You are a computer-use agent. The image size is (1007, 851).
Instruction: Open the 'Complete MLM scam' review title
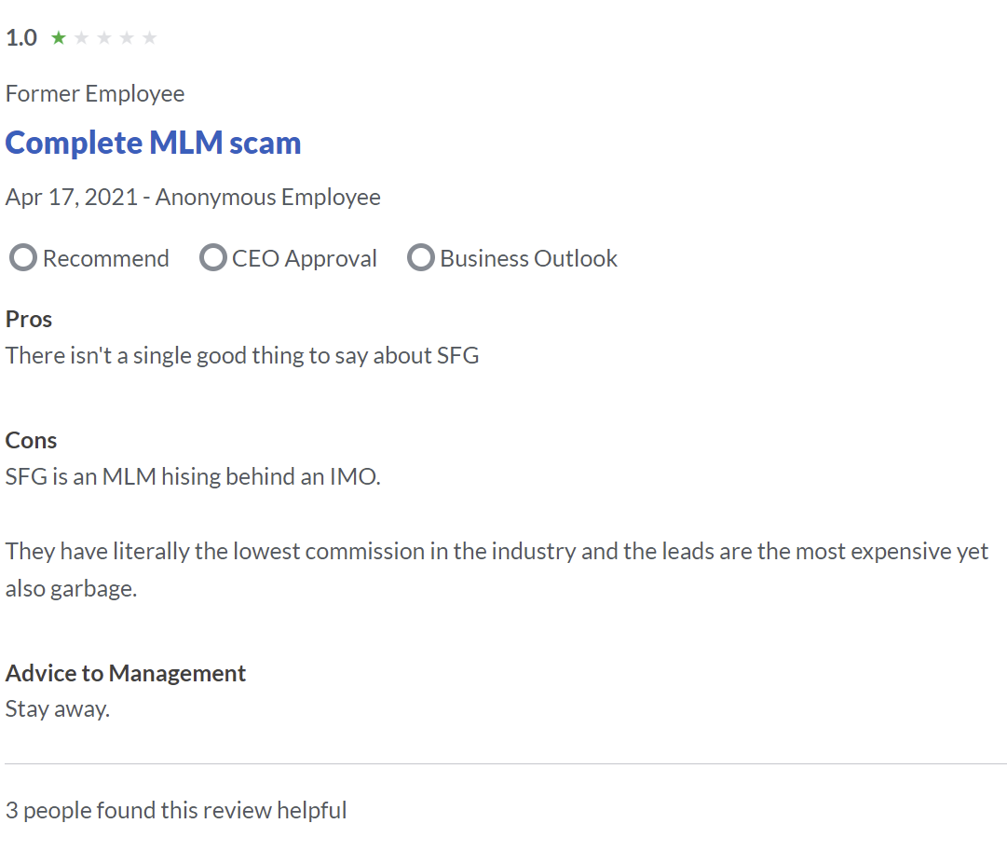point(153,143)
